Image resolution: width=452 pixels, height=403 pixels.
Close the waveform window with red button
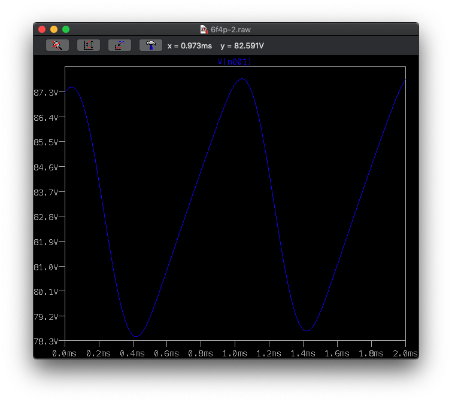point(42,29)
